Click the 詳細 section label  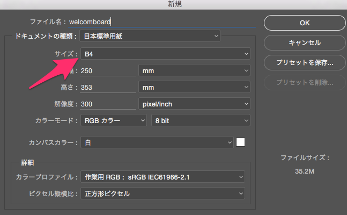pyautogui.click(x=27, y=163)
